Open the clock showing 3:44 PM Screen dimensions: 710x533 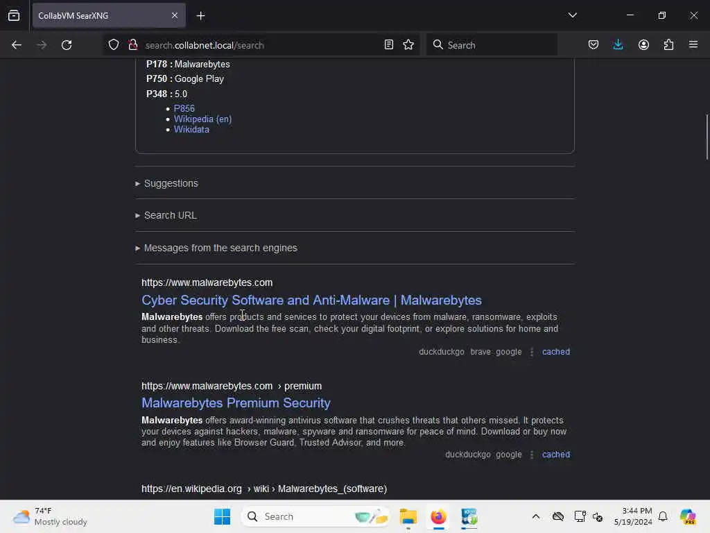point(634,516)
